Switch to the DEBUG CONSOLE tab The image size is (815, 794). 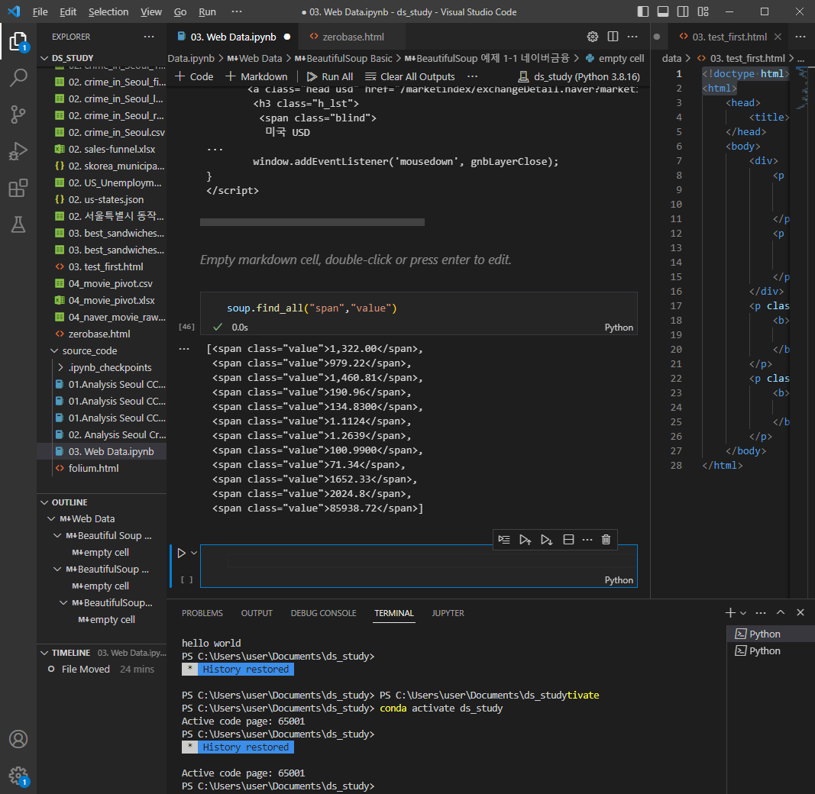[x=323, y=613]
